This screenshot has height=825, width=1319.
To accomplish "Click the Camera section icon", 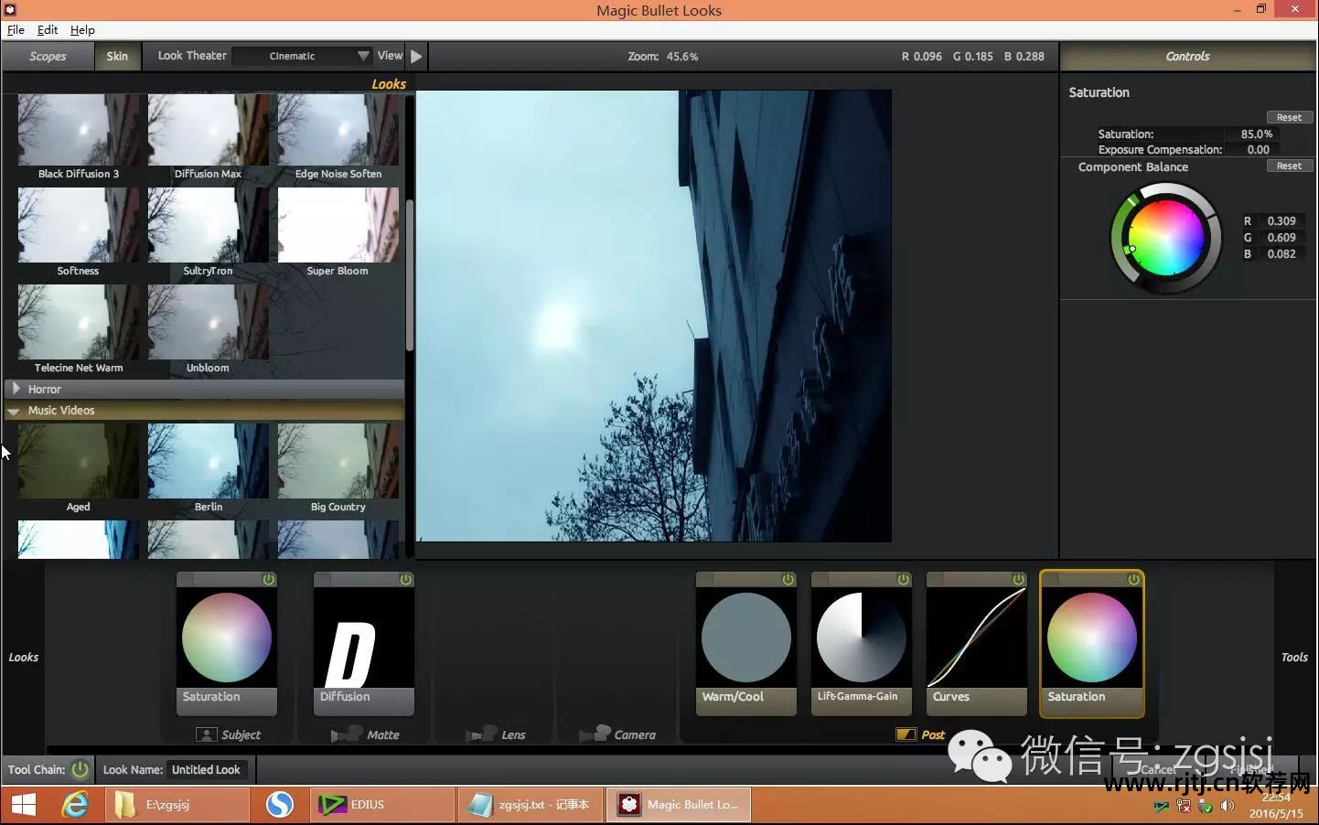I will point(595,734).
